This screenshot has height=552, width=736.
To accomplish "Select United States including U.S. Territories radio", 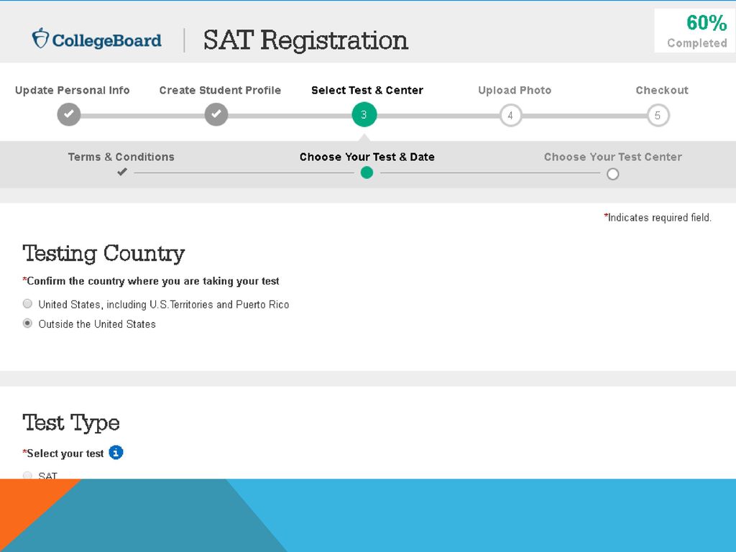I will click(28, 304).
